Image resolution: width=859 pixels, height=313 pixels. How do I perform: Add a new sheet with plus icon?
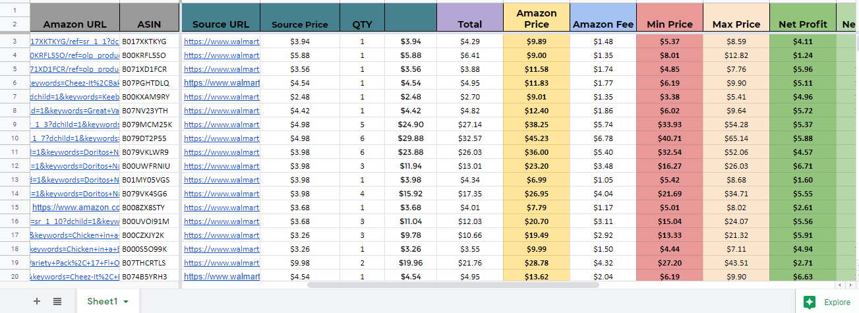(37, 301)
